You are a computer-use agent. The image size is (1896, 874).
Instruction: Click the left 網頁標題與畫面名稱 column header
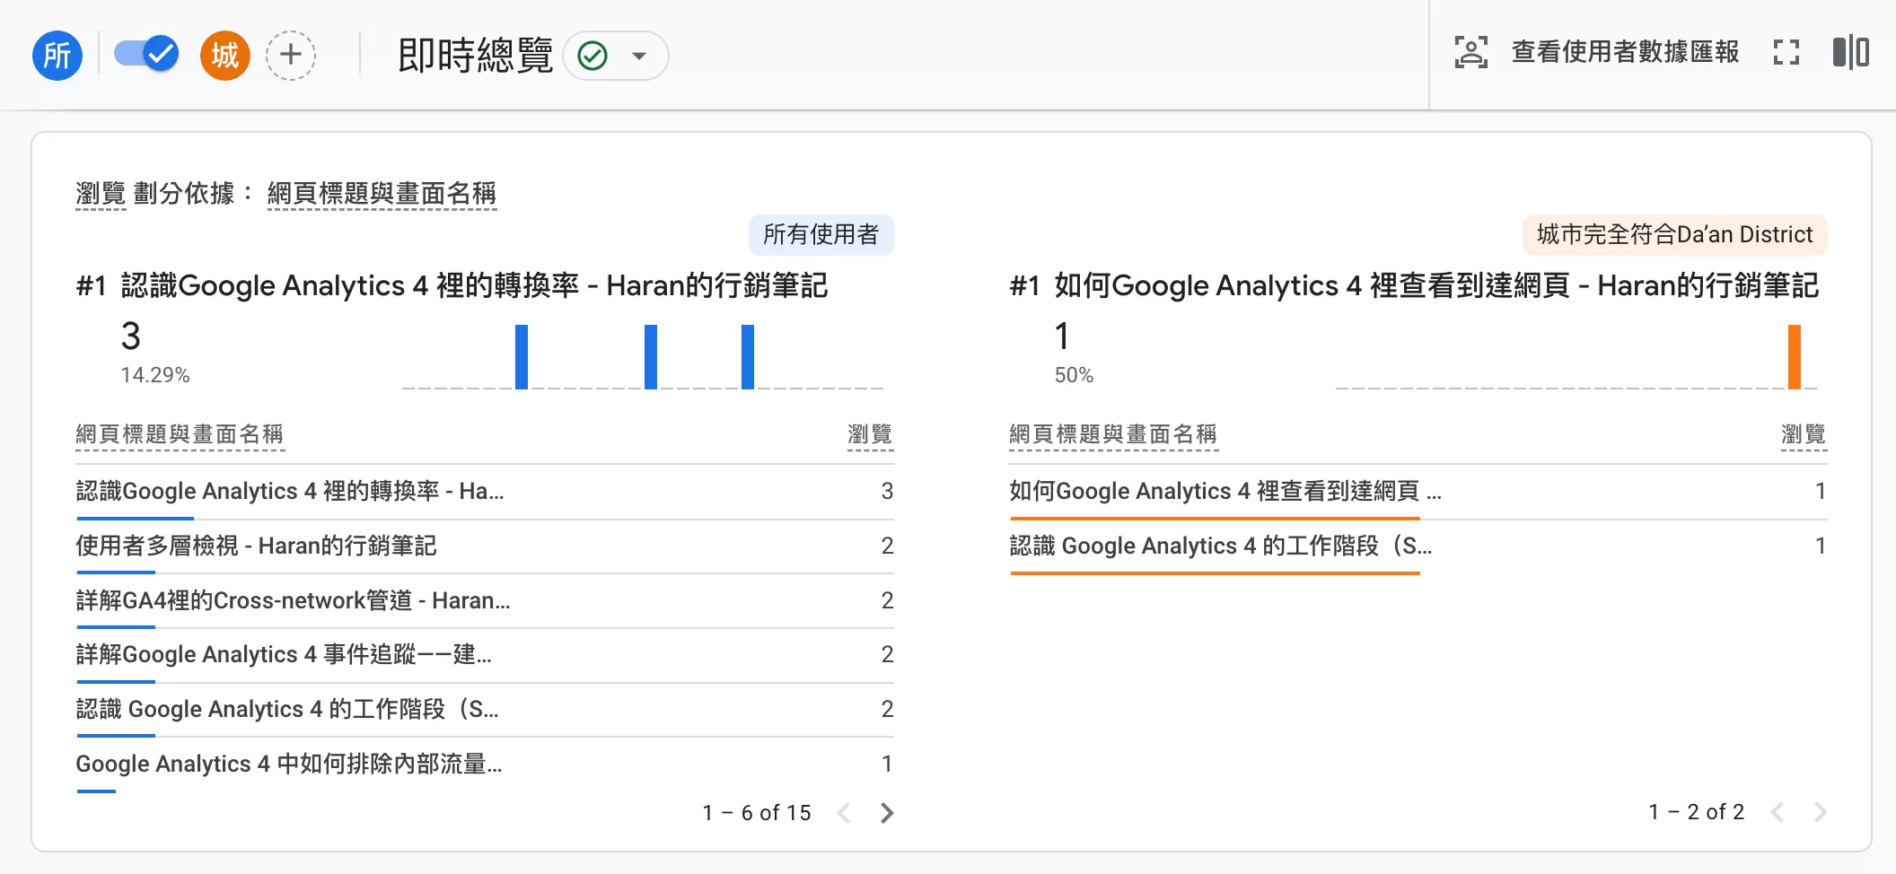(x=180, y=434)
